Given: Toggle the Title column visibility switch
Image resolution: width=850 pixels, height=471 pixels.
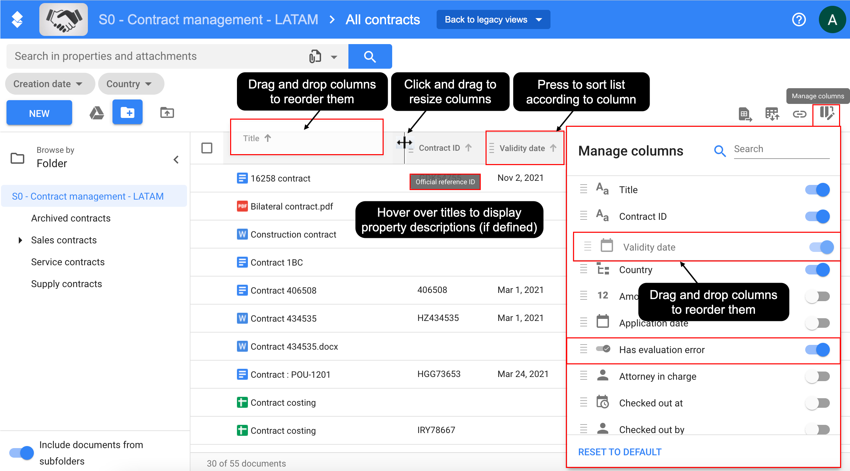Looking at the screenshot, I should [818, 190].
